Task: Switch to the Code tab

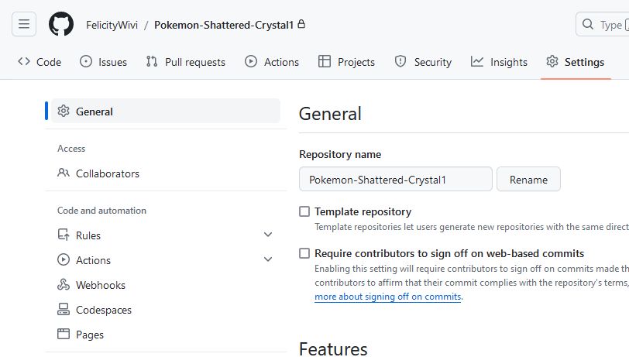Action: (x=40, y=62)
